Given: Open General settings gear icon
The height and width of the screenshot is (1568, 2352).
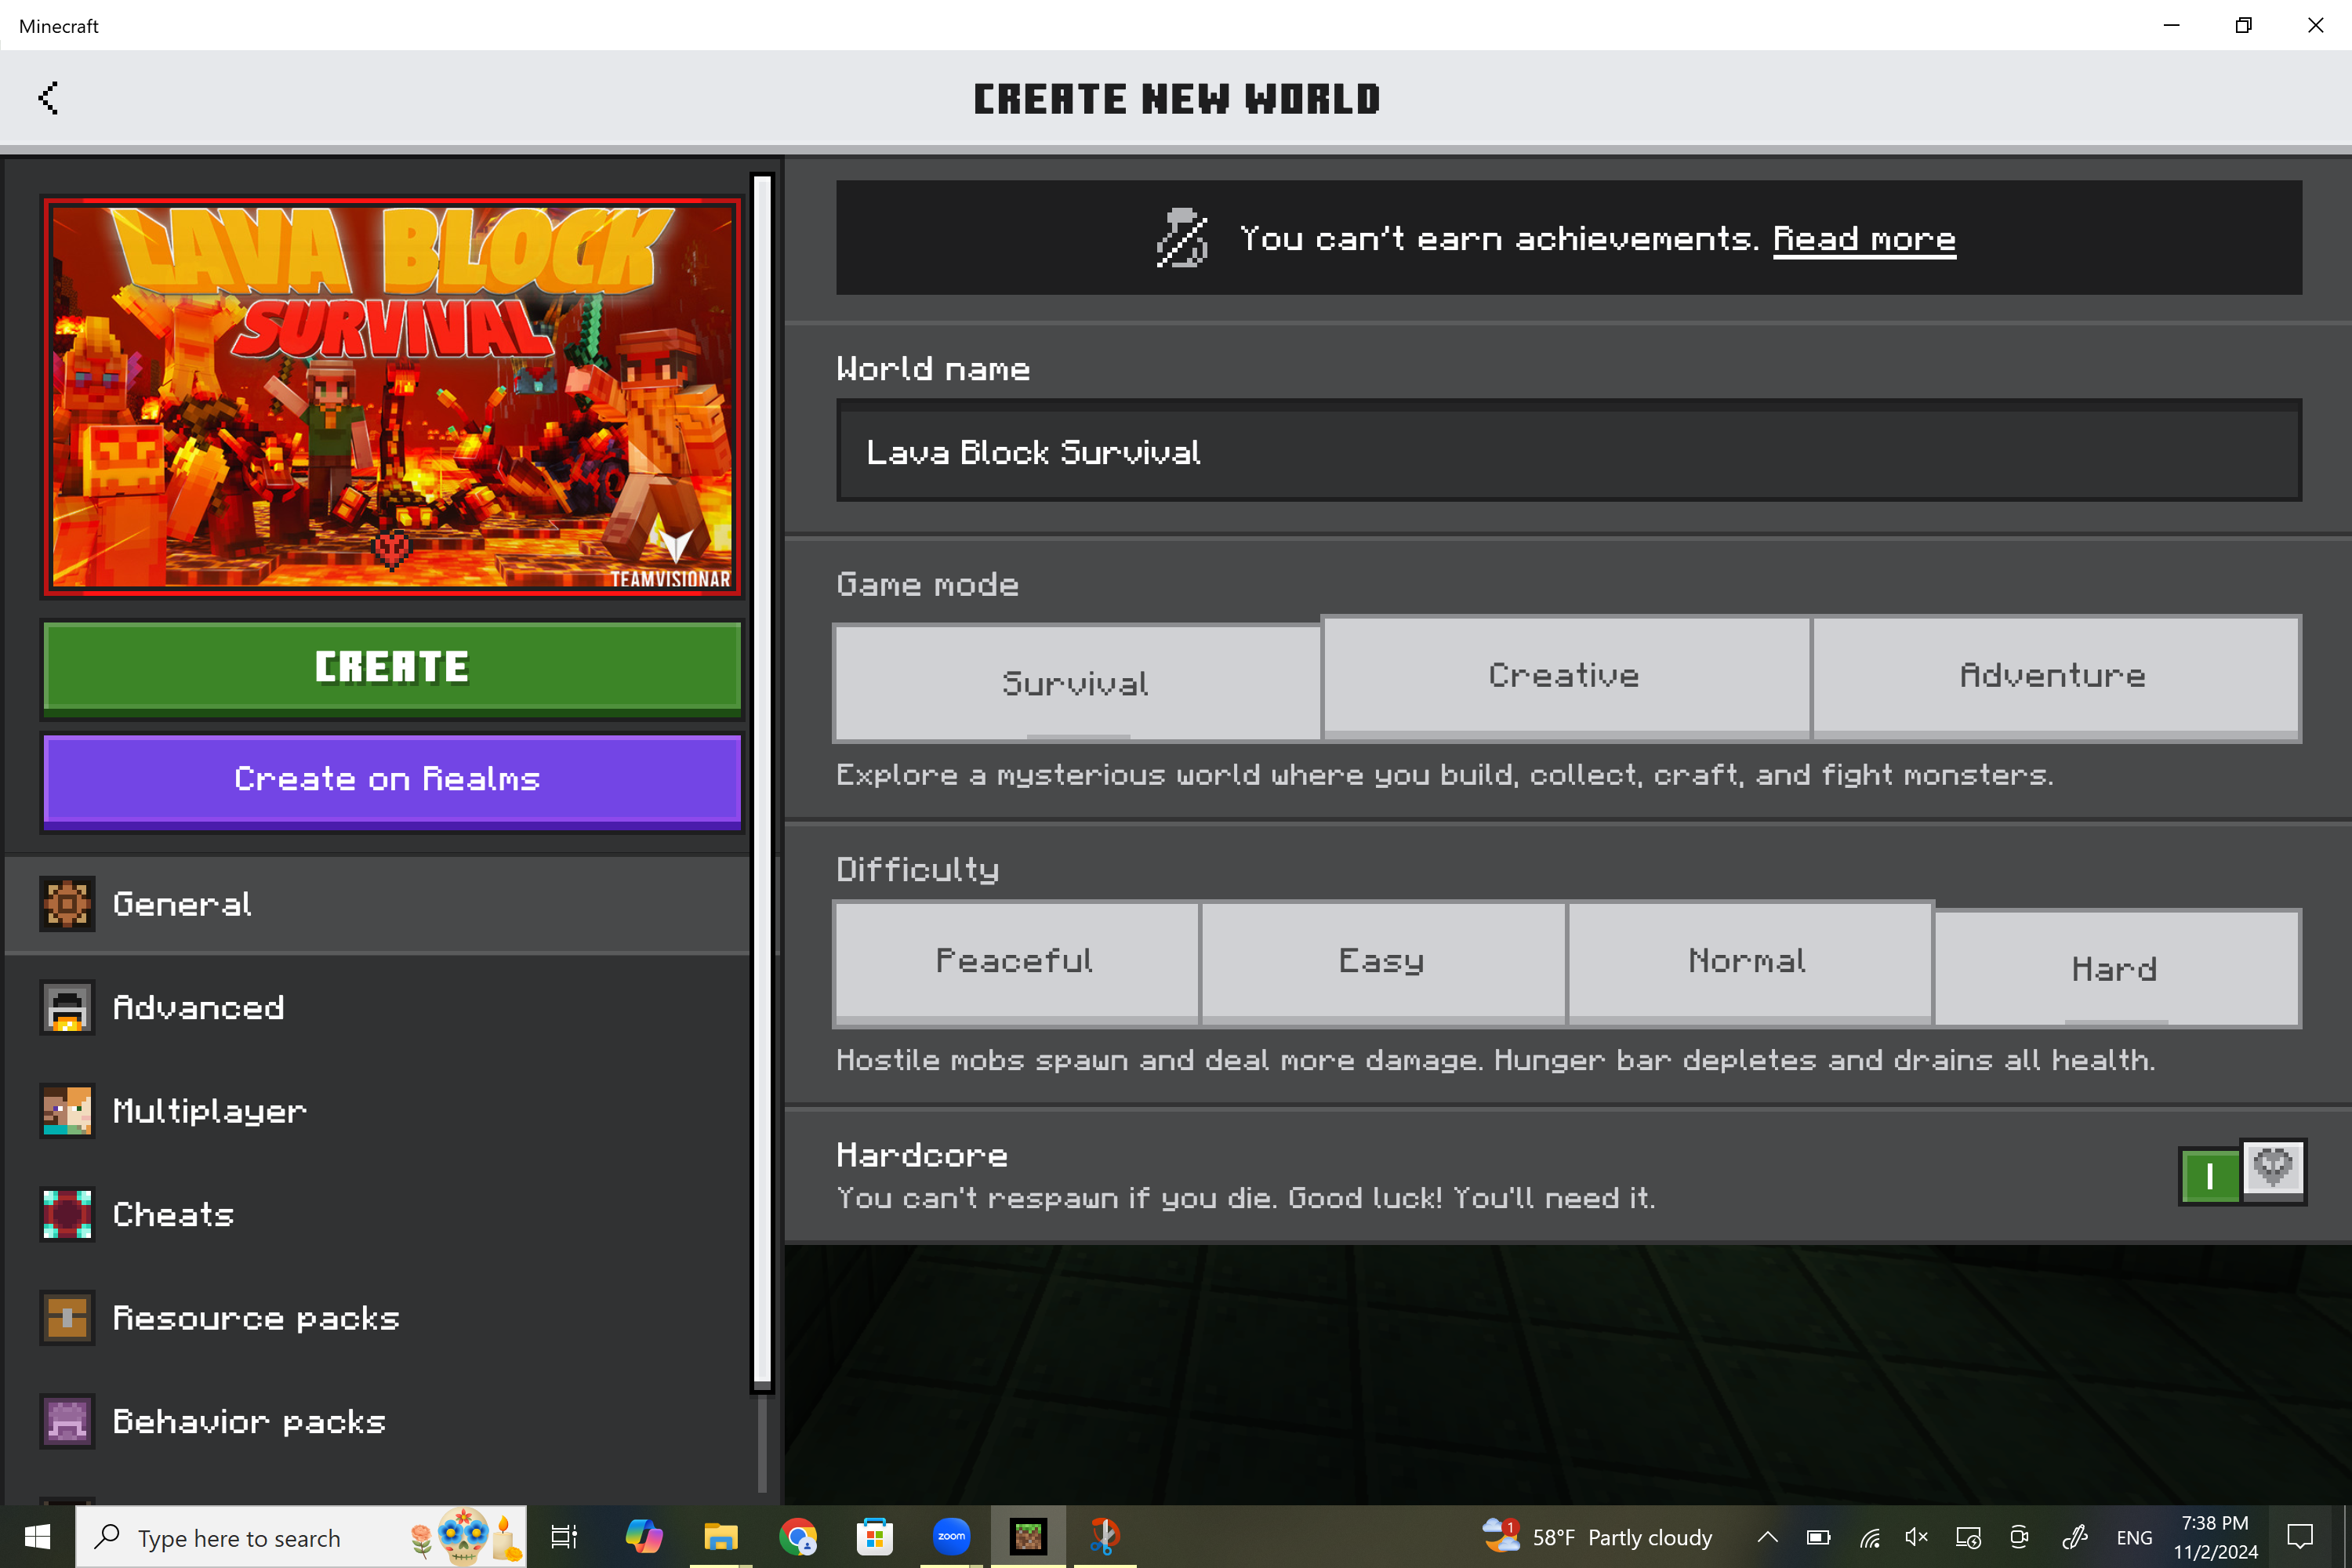Looking at the screenshot, I should (x=67, y=904).
